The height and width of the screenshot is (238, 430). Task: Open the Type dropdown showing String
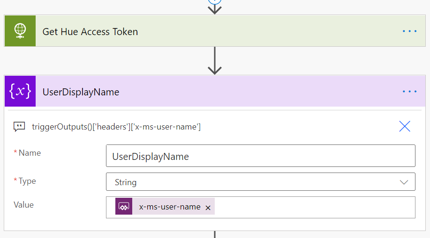tap(261, 181)
